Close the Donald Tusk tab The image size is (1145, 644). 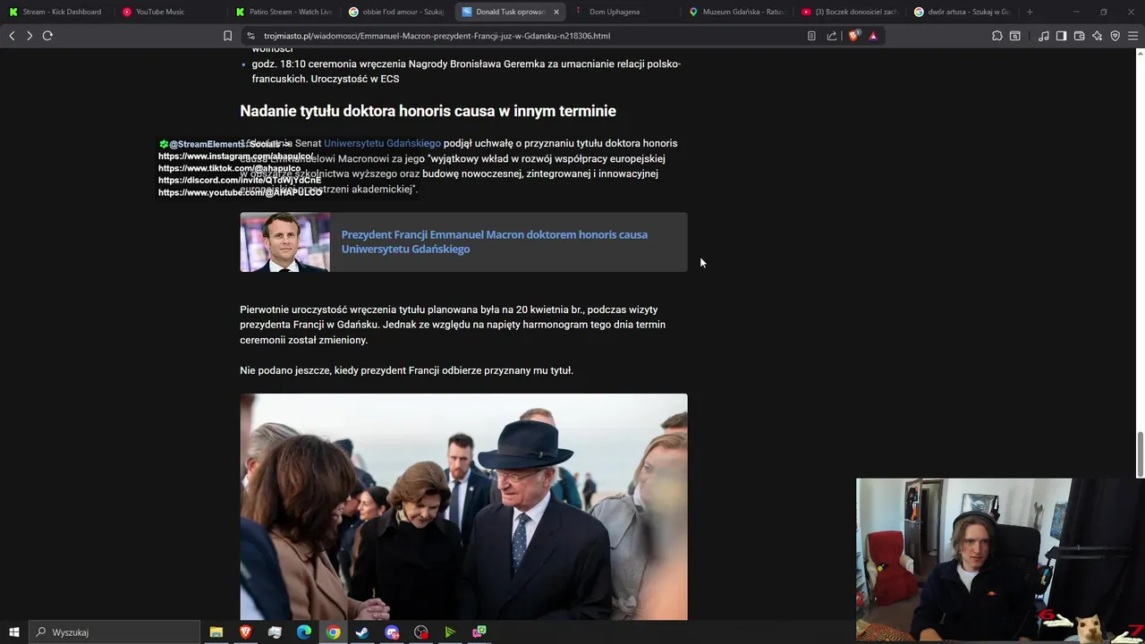point(556,12)
